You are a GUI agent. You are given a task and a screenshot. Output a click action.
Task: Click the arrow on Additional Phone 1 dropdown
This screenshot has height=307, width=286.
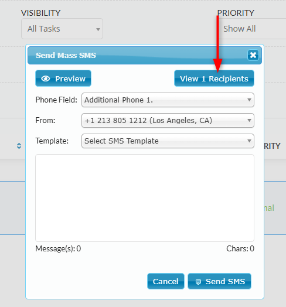coord(249,100)
